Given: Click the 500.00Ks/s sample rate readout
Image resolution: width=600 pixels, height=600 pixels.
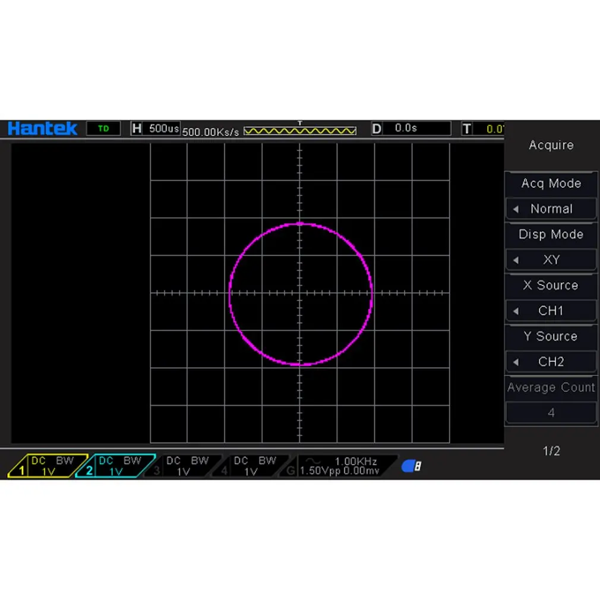Looking at the screenshot, I should pyautogui.click(x=210, y=132).
